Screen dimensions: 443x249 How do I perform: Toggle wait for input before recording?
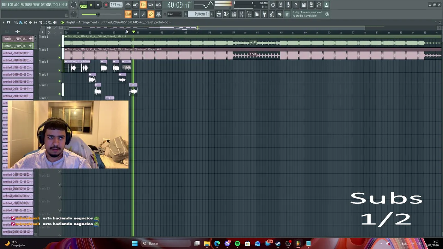(136, 5)
